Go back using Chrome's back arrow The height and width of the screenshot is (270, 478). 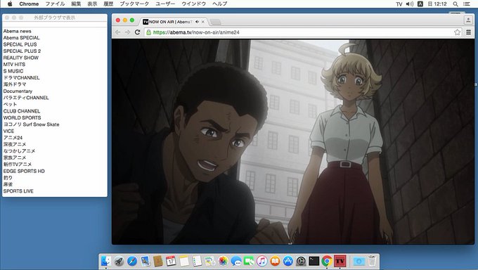tap(117, 32)
